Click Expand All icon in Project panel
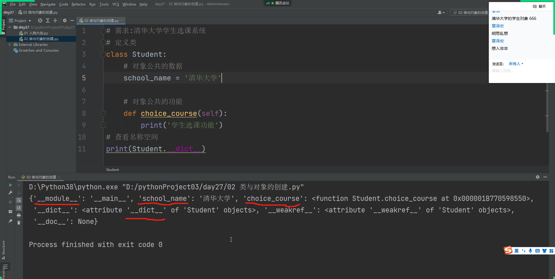Viewport: 555px width, 279px height. coord(48,20)
